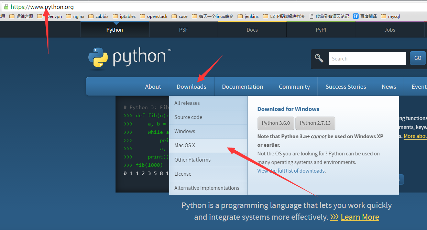Switch to the Jobs top tab

click(390, 30)
